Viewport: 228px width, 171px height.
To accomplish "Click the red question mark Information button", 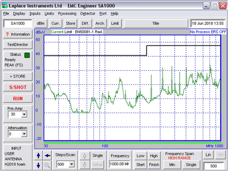I will (18, 34).
